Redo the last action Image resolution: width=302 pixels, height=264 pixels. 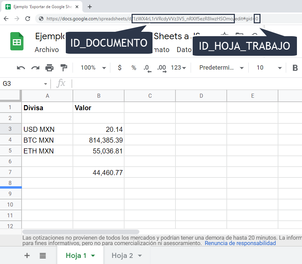[x=35, y=68]
